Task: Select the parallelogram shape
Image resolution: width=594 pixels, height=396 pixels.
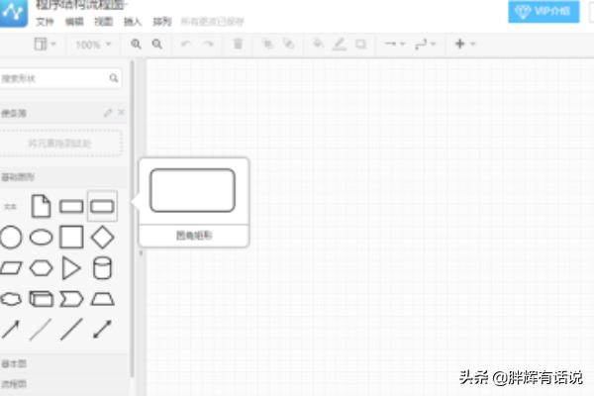Action: click(x=11, y=268)
